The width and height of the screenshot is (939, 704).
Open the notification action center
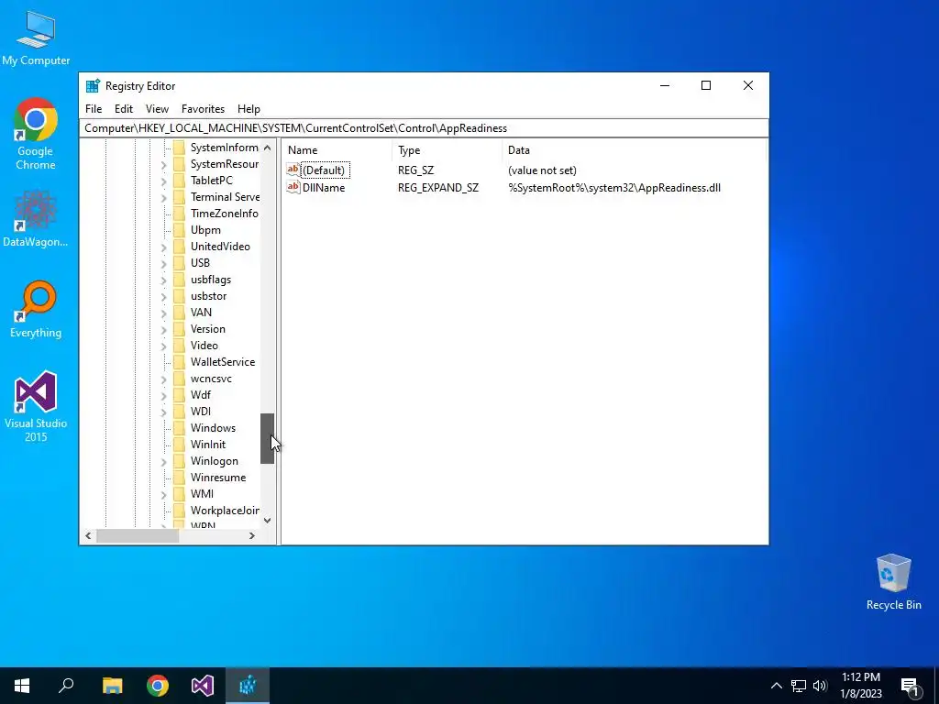tap(910, 686)
